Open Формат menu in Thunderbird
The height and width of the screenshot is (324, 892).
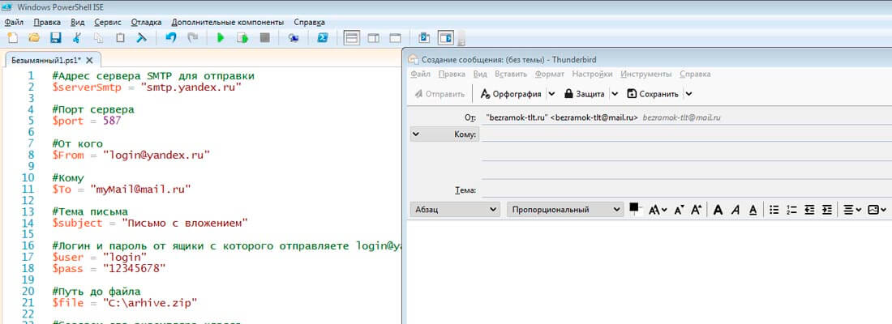[550, 74]
